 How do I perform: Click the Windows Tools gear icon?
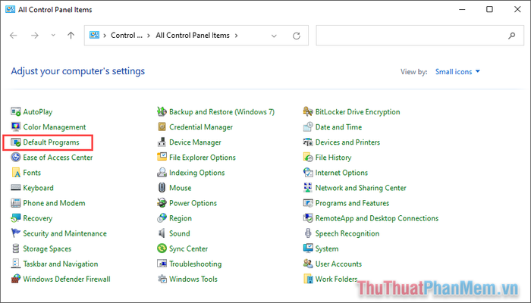(x=162, y=279)
